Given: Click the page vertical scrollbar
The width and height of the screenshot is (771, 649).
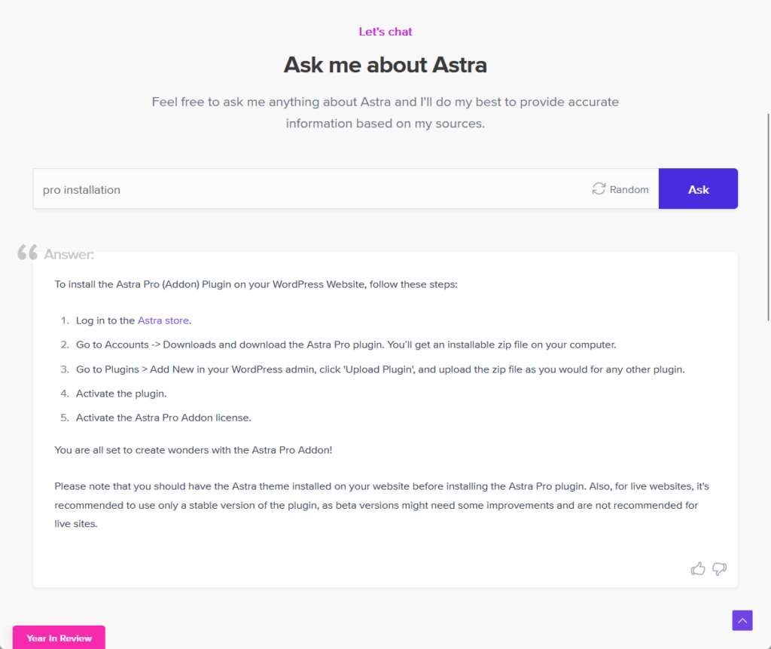Looking at the screenshot, I should coord(768,216).
